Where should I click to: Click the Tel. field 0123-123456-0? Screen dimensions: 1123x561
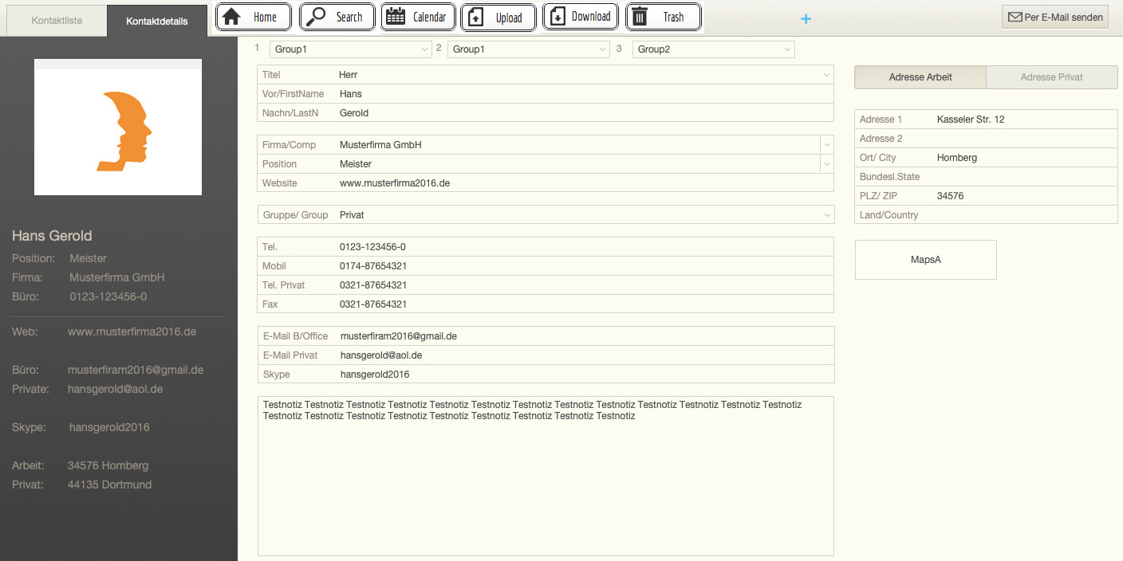(x=546, y=247)
